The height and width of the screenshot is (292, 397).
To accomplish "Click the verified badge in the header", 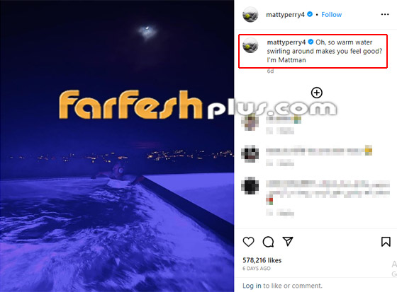I will (x=310, y=14).
